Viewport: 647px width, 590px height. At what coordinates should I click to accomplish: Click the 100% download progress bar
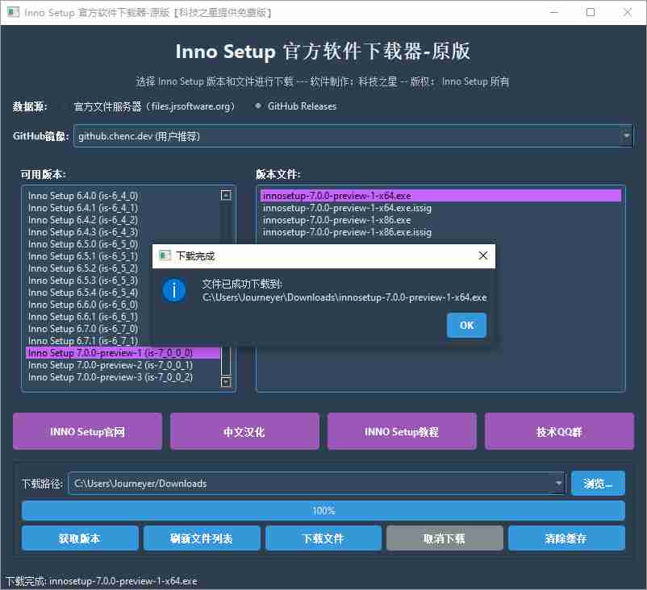[323, 511]
